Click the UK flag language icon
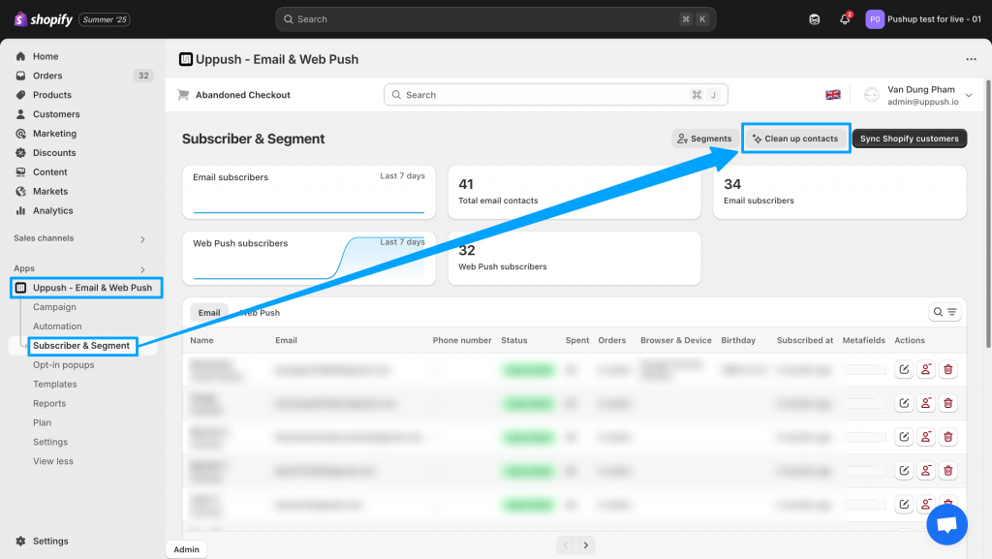This screenshot has height=559, width=992. click(x=832, y=95)
